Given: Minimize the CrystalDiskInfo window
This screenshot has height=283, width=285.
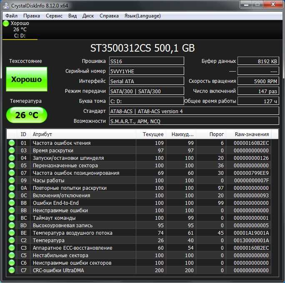Looking at the screenshot, I should coord(246,5).
